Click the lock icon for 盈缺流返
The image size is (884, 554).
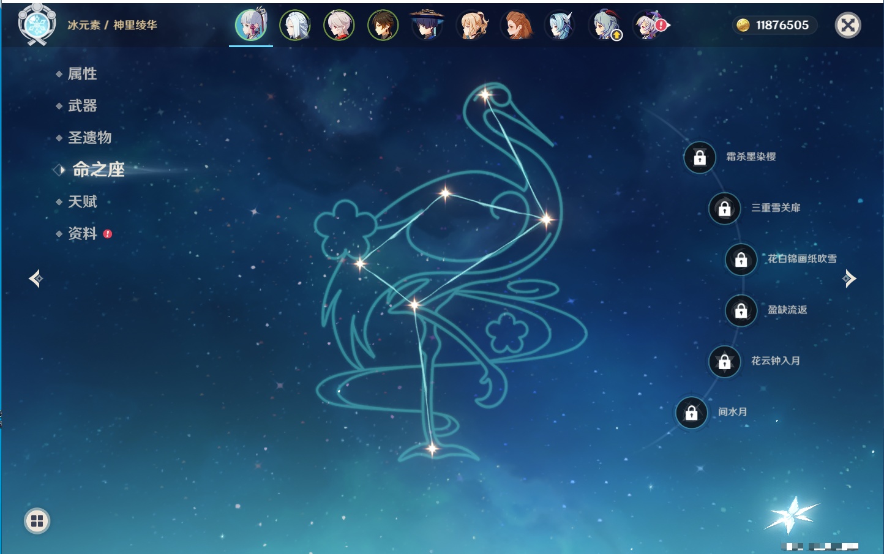click(x=741, y=311)
